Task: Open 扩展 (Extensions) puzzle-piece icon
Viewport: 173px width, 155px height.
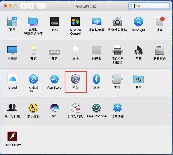Action: 117,79
